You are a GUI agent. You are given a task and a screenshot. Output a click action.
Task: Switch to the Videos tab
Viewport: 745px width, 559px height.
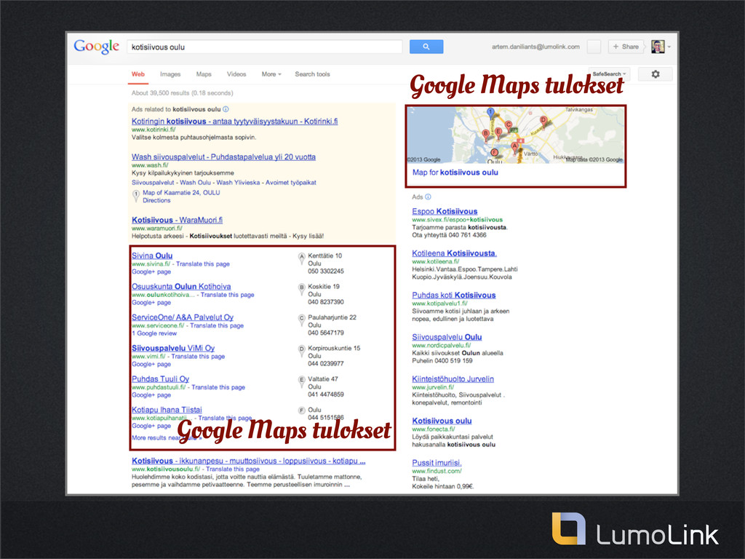click(236, 74)
